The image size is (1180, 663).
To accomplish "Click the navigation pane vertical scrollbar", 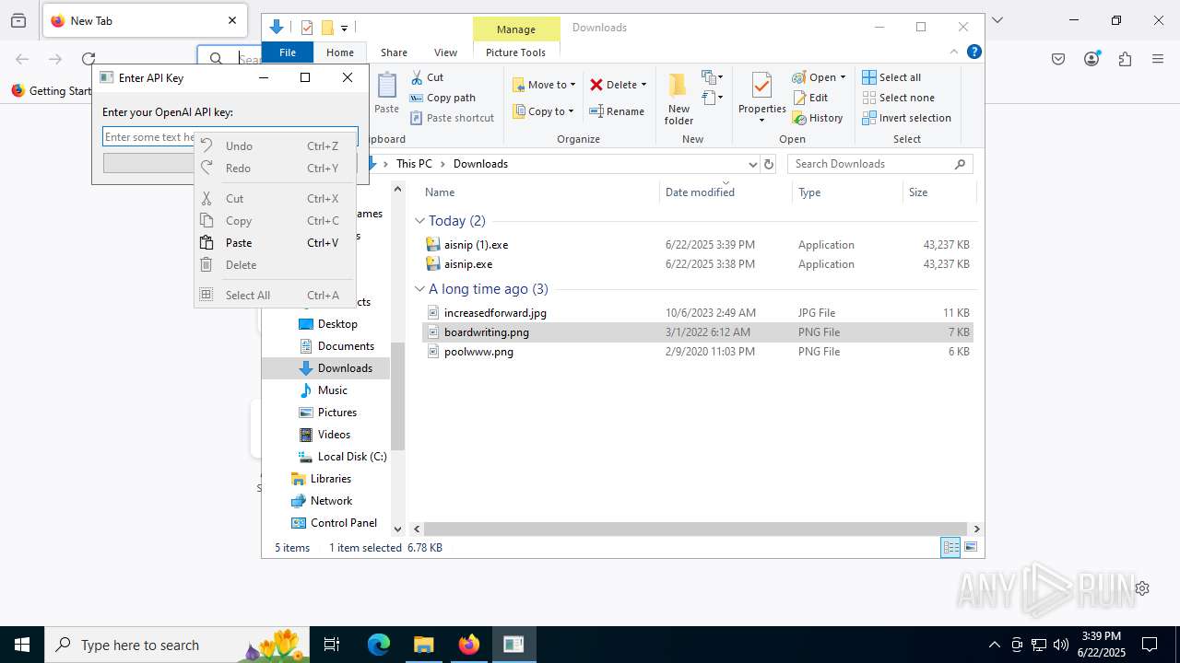I will pos(398,396).
